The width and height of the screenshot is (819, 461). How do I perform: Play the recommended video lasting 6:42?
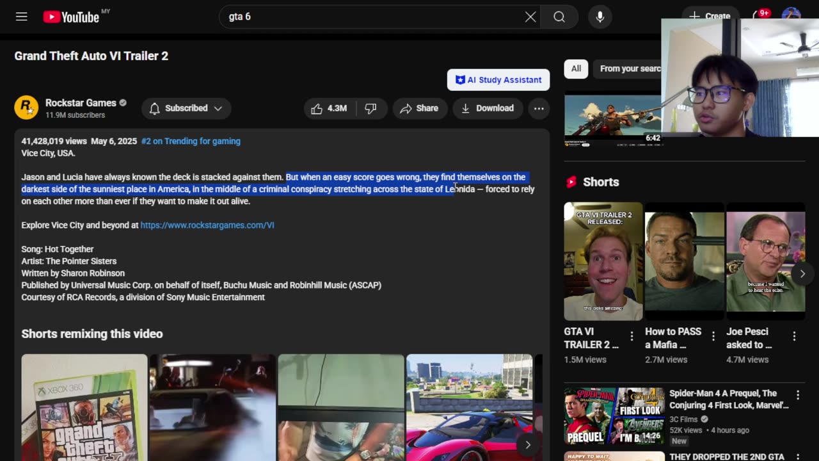pos(613,120)
